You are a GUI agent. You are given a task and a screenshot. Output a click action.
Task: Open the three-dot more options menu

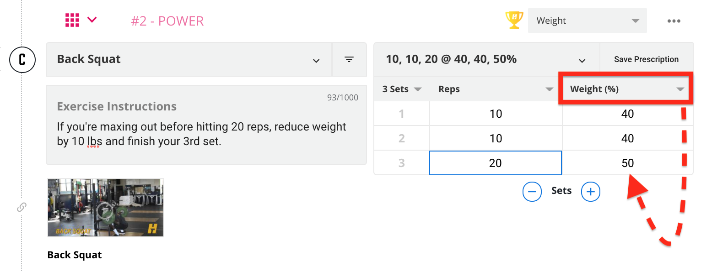tap(674, 21)
